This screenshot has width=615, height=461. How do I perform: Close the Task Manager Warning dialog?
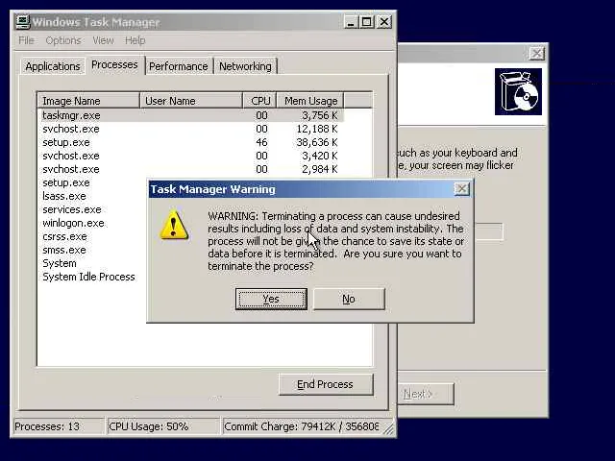(x=461, y=189)
